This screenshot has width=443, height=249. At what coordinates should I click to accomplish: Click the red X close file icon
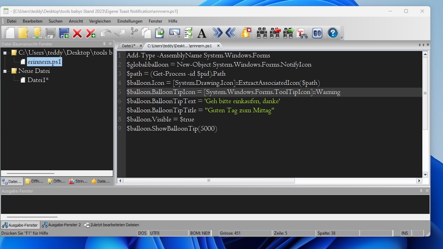click(x=77, y=33)
